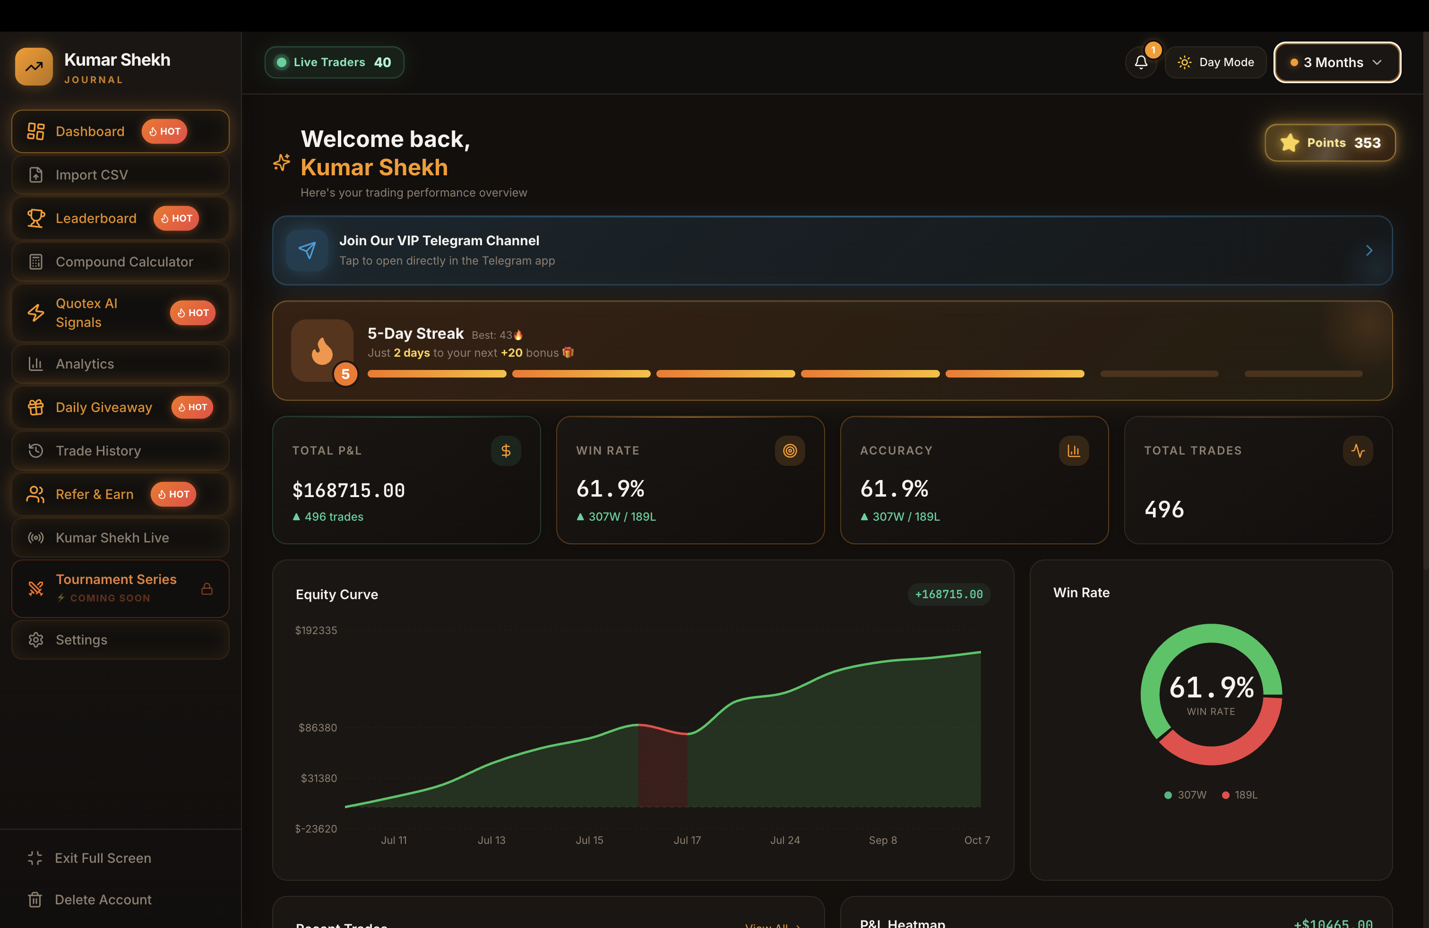Viewport: 1429px width, 928px height.
Task: Click the HOT badge next to Leaderboard
Action: (x=176, y=218)
